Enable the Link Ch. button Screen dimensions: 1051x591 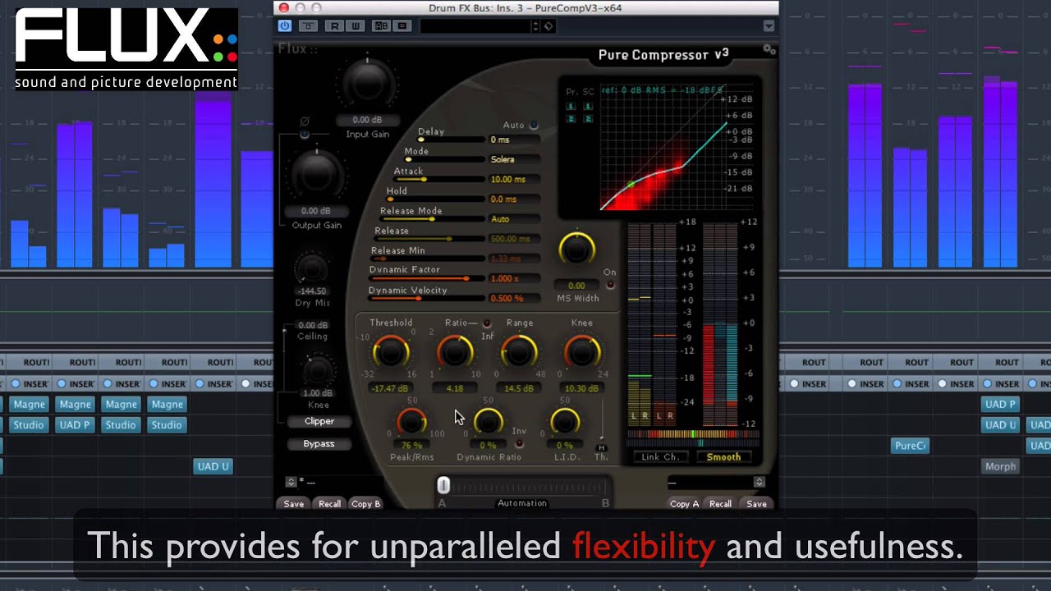coord(660,457)
